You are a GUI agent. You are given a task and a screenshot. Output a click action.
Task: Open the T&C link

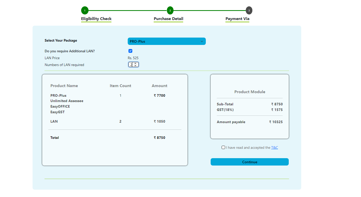[275, 147]
